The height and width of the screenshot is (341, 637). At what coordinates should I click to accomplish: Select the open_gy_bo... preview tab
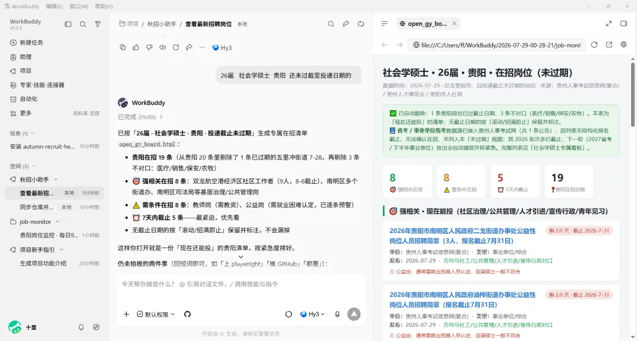tap(428, 24)
